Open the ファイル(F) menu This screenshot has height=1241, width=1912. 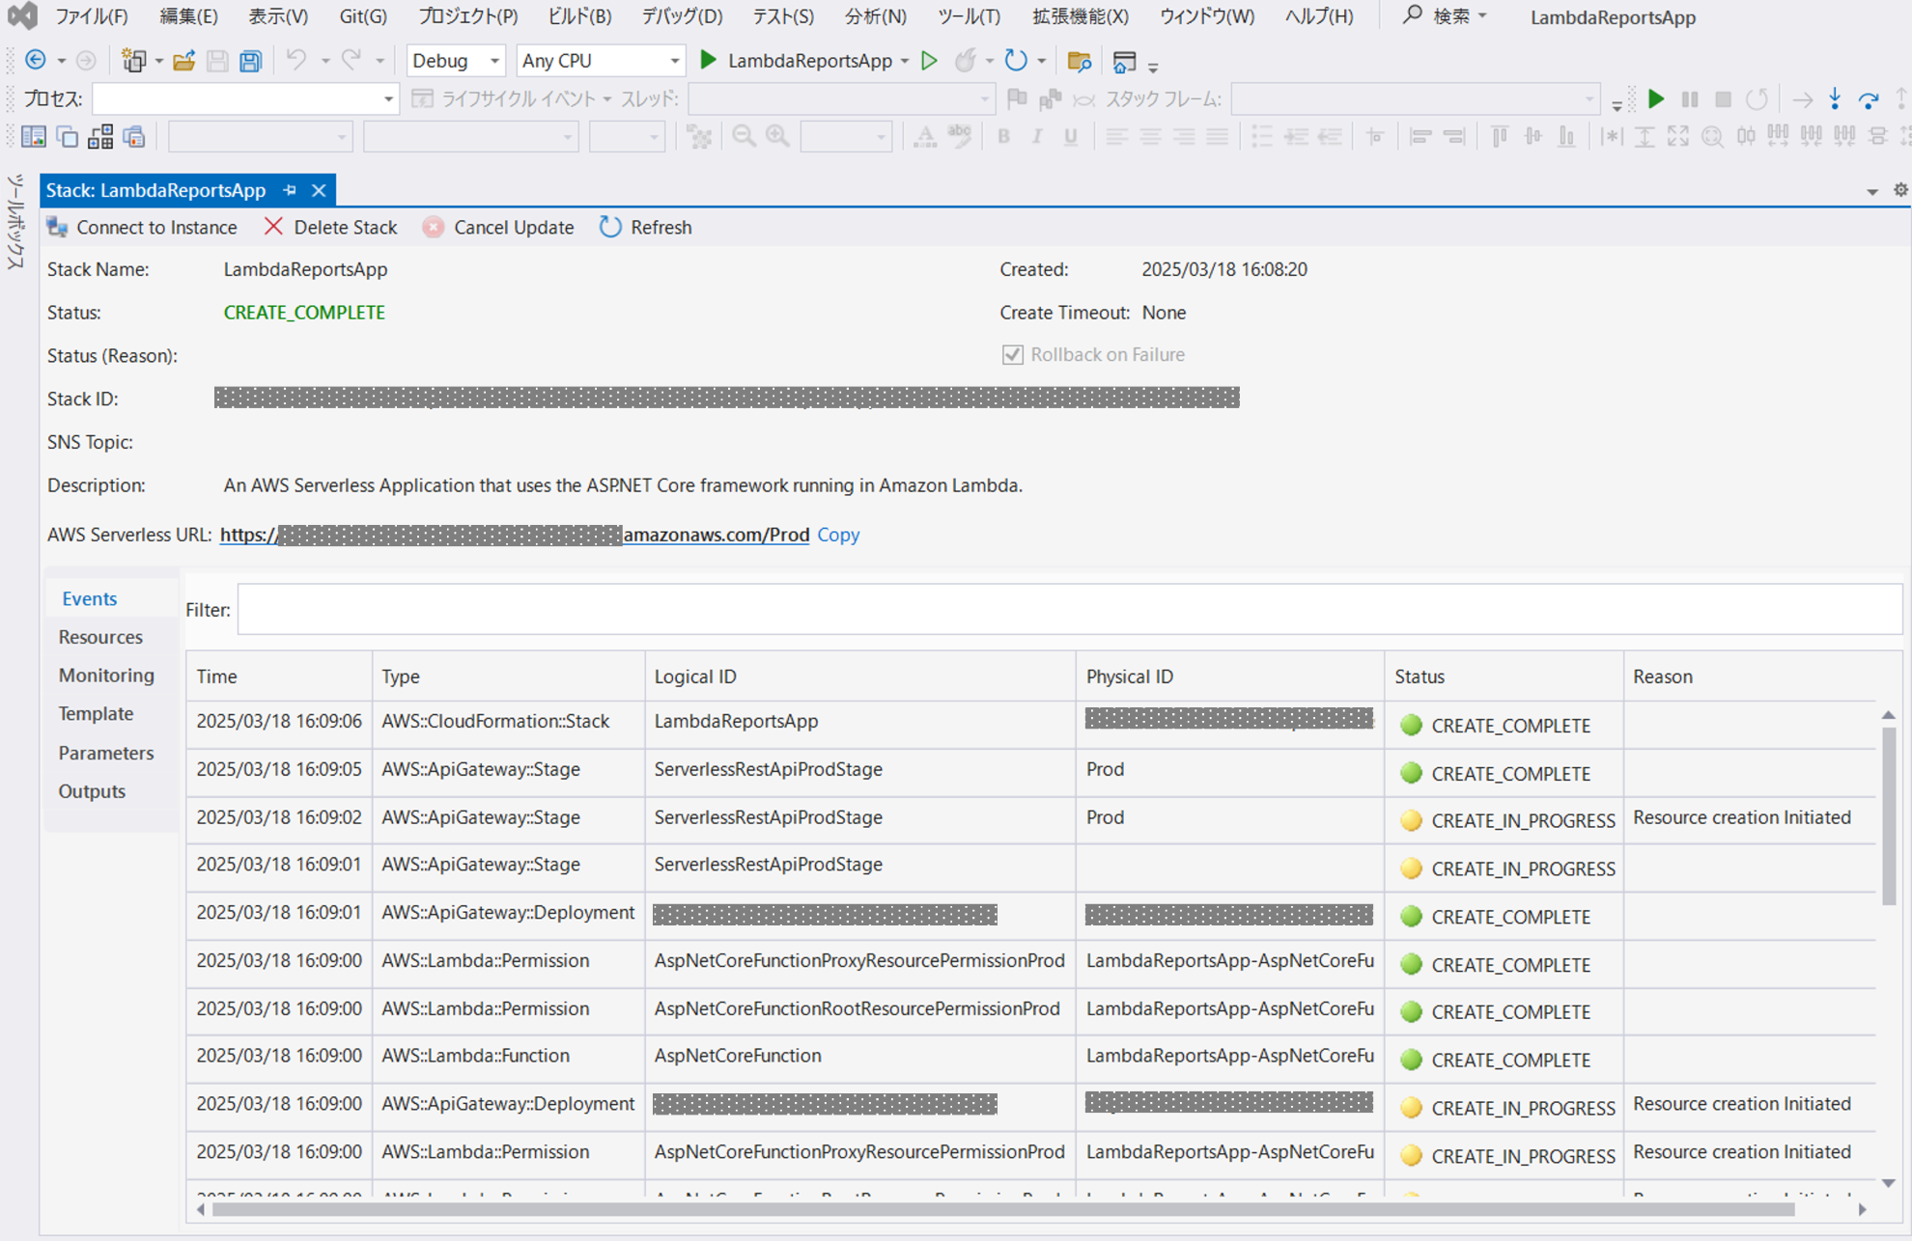[91, 16]
